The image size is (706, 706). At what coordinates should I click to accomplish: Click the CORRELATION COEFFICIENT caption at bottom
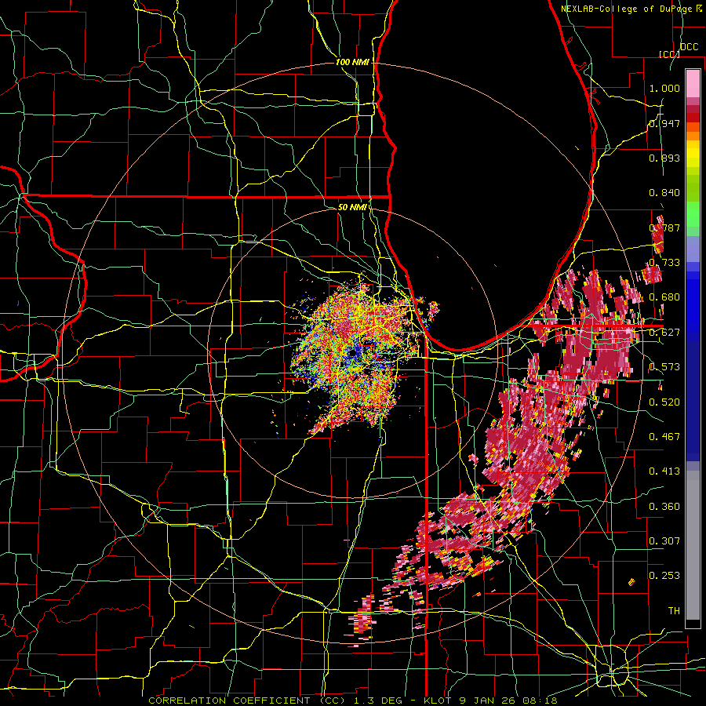[353, 701]
